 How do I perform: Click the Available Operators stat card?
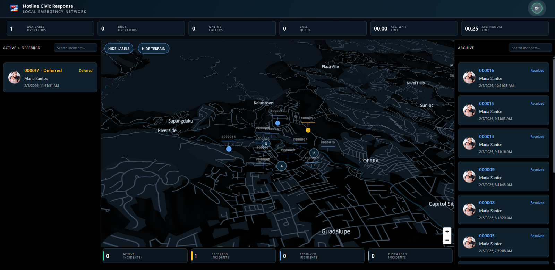[50, 28]
